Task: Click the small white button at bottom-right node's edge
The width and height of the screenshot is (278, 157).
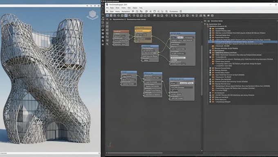Action: (x=191, y=83)
